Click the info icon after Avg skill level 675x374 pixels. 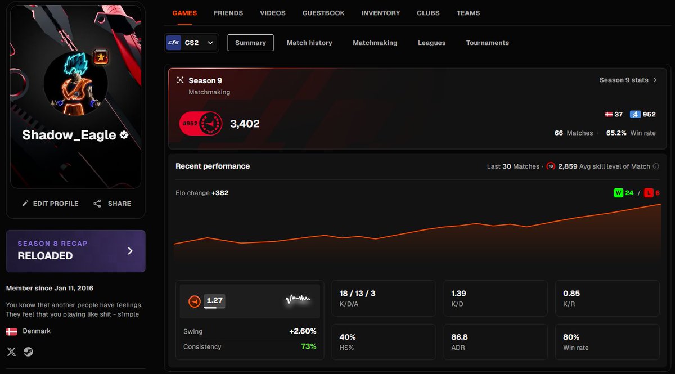tap(656, 166)
